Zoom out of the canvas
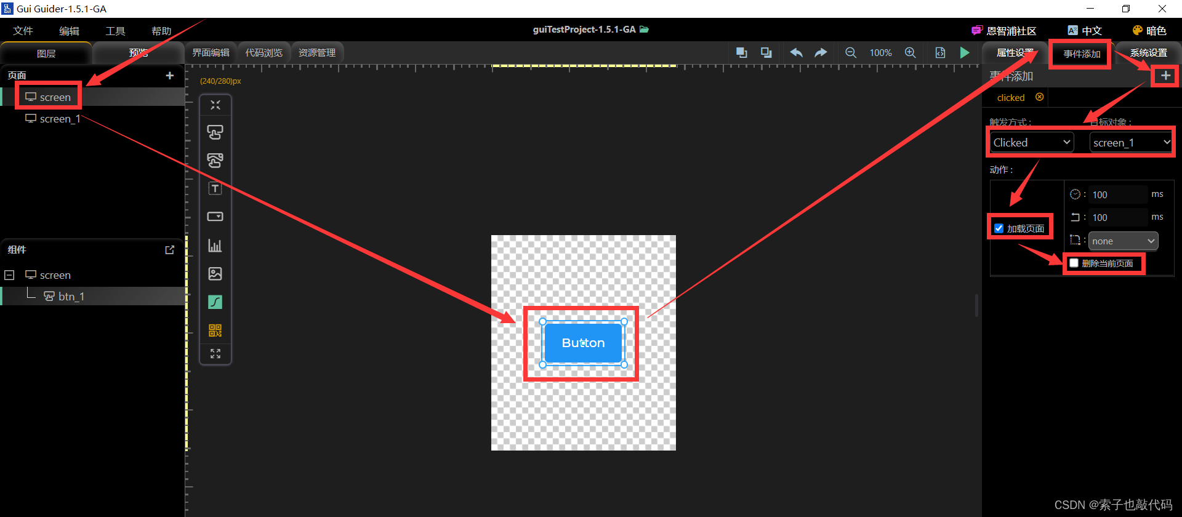 tap(851, 53)
